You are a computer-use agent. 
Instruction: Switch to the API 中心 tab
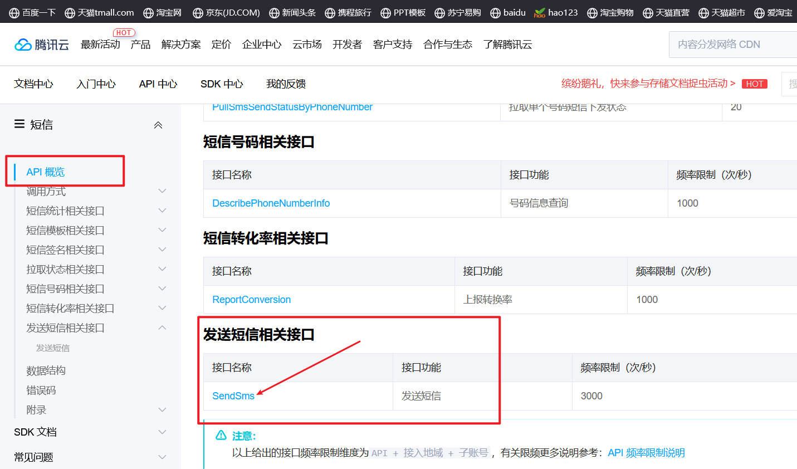pos(158,84)
